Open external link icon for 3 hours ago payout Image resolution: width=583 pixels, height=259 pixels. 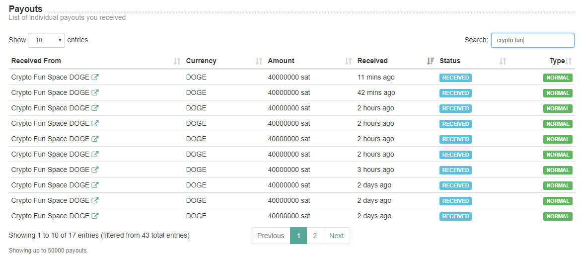tap(95, 170)
